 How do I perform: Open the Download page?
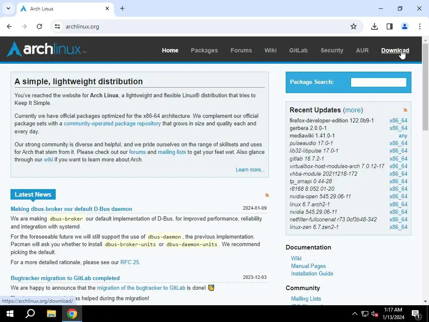(395, 50)
